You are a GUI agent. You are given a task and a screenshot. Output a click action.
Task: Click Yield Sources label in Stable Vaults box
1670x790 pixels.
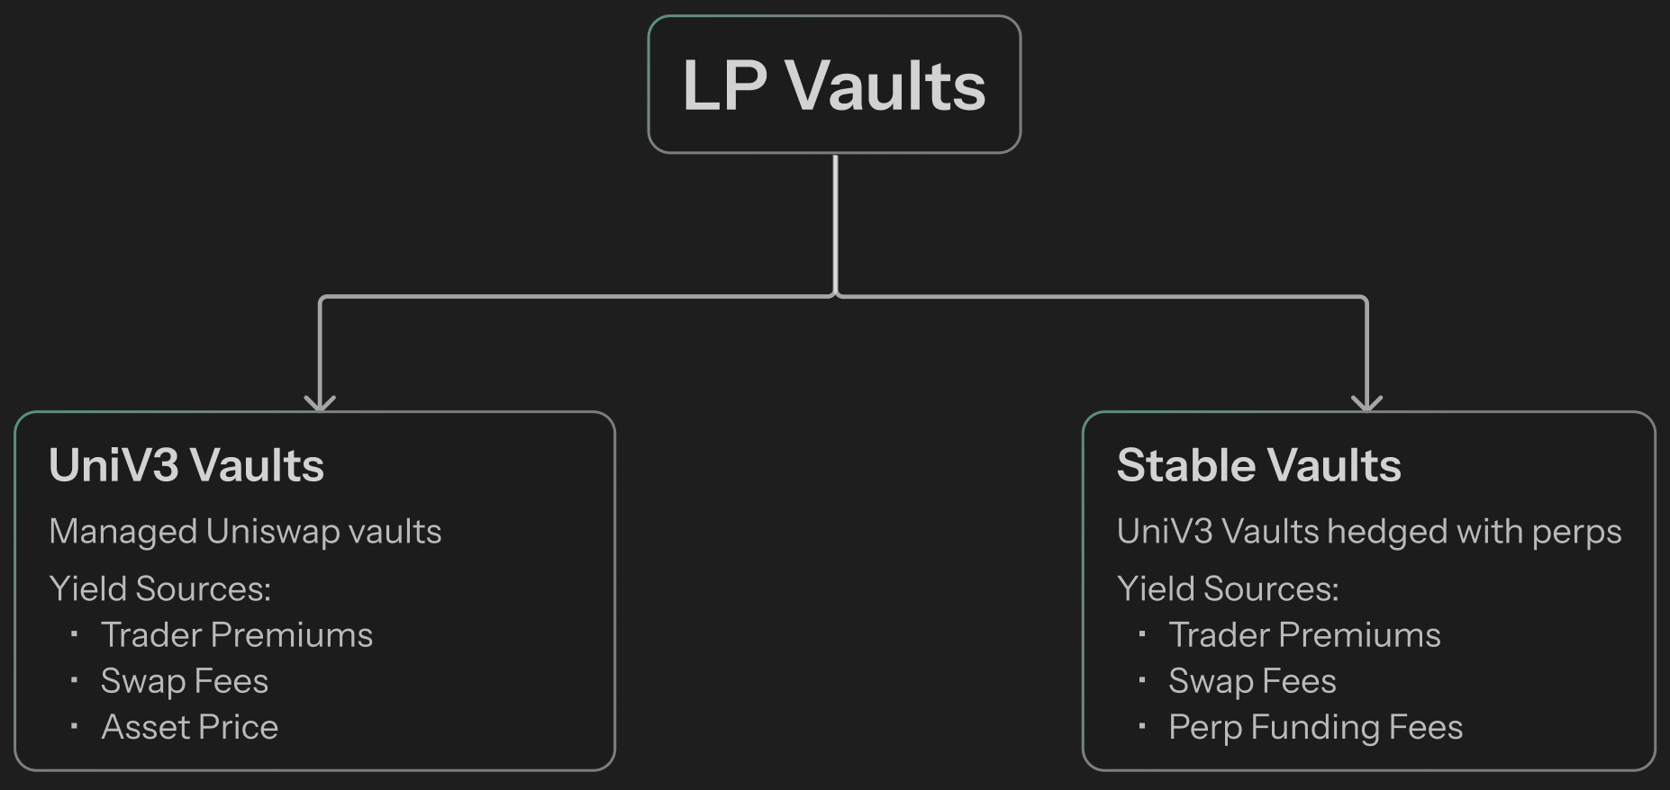point(1228,588)
